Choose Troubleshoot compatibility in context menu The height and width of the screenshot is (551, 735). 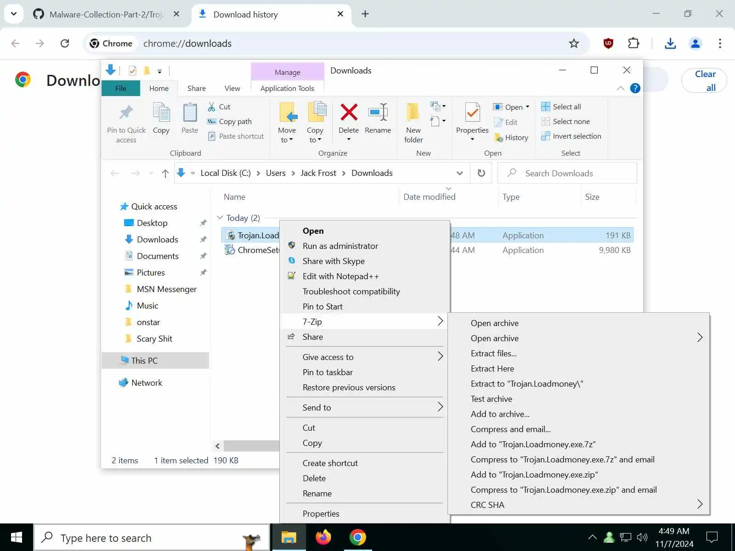point(364,291)
